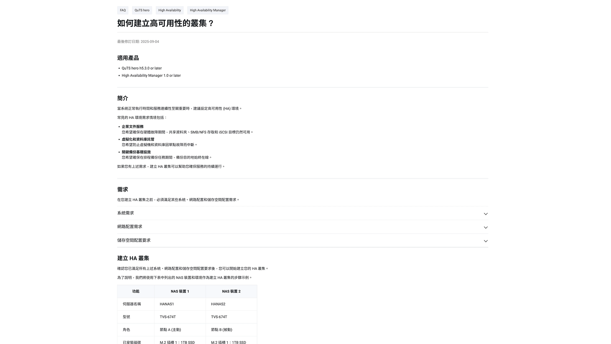This screenshot has height=344, width=611.
Task: Open the 儲存空間配置要求 accordion title
Action: [134, 240]
